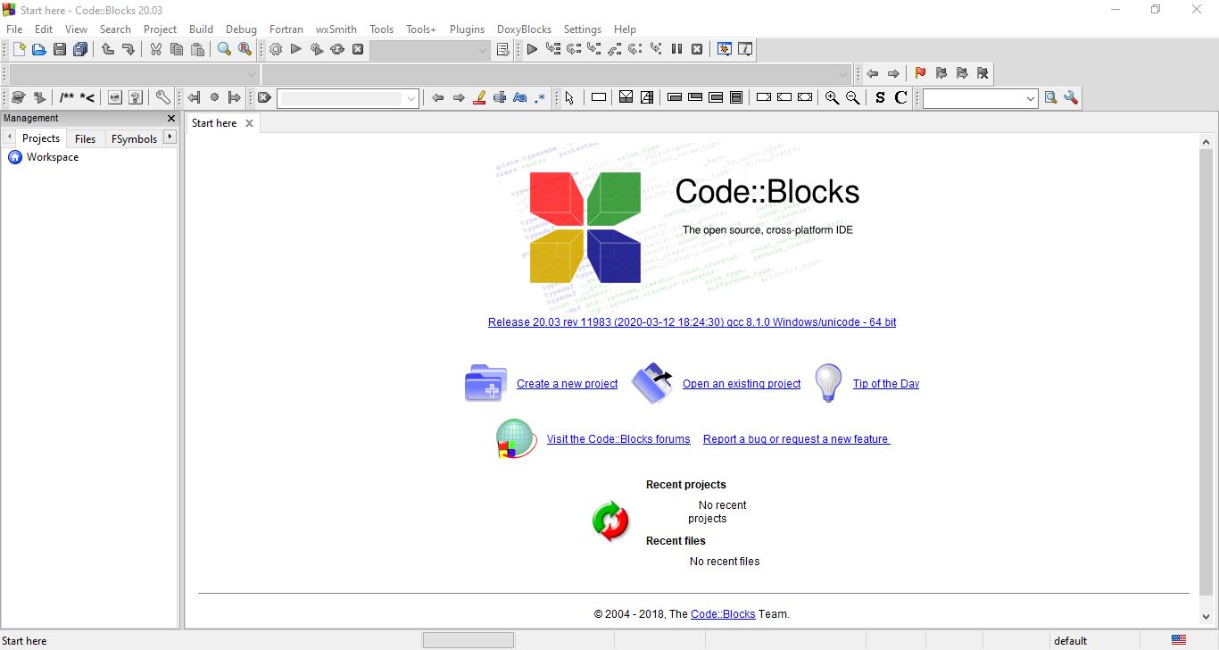The height and width of the screenshot is (650, 1219).
Task: Switch to the Files tab in Management
Action: coord(86,138)
